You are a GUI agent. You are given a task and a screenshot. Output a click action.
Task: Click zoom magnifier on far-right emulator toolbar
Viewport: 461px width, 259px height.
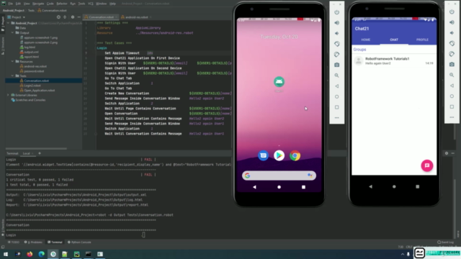(x=452, y=75)
